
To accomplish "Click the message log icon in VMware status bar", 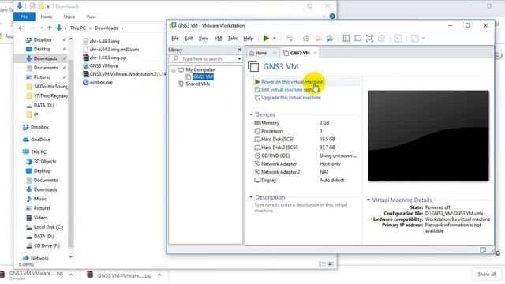I will (483, 250).
